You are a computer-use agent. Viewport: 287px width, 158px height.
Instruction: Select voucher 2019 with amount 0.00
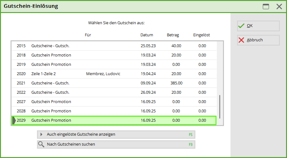[114, 65]
